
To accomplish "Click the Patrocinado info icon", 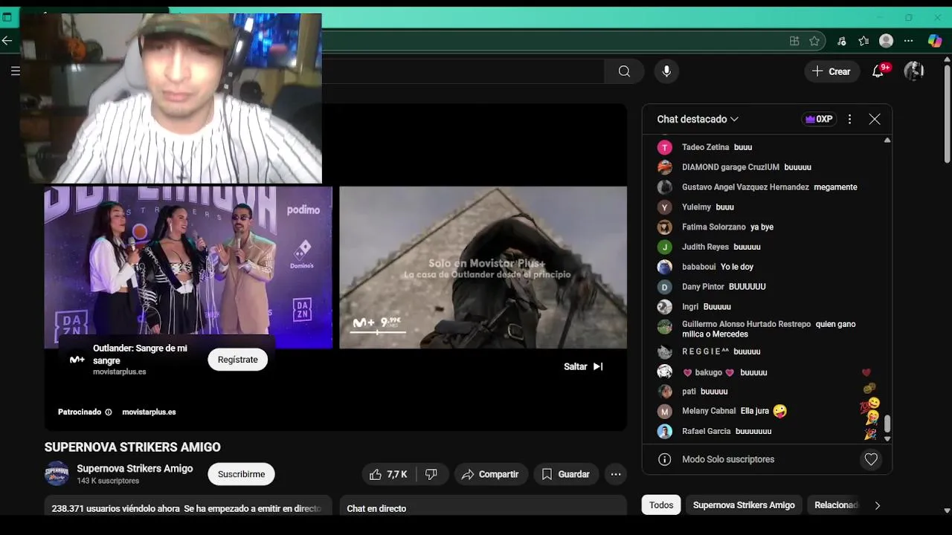I will (x=109, y=412).
